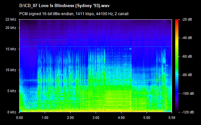Click the -100 dB scale label
This screenshot has height=125, width=201.
coord(188,94)
